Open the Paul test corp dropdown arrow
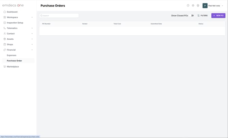Screen dimensions: 228x138 (222, 6)
